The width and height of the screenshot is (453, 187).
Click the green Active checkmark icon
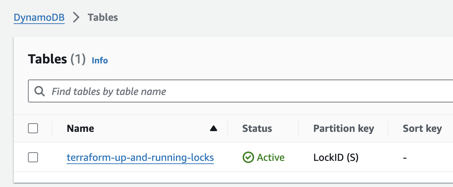click(x=248, y=158)
